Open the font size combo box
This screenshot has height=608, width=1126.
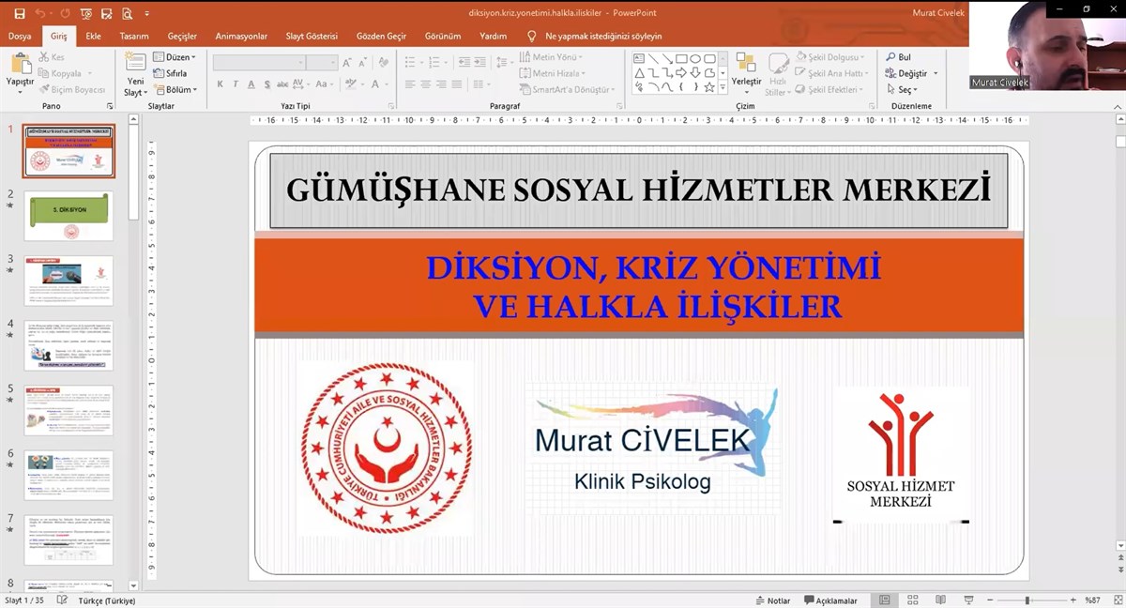click(321, 63)
